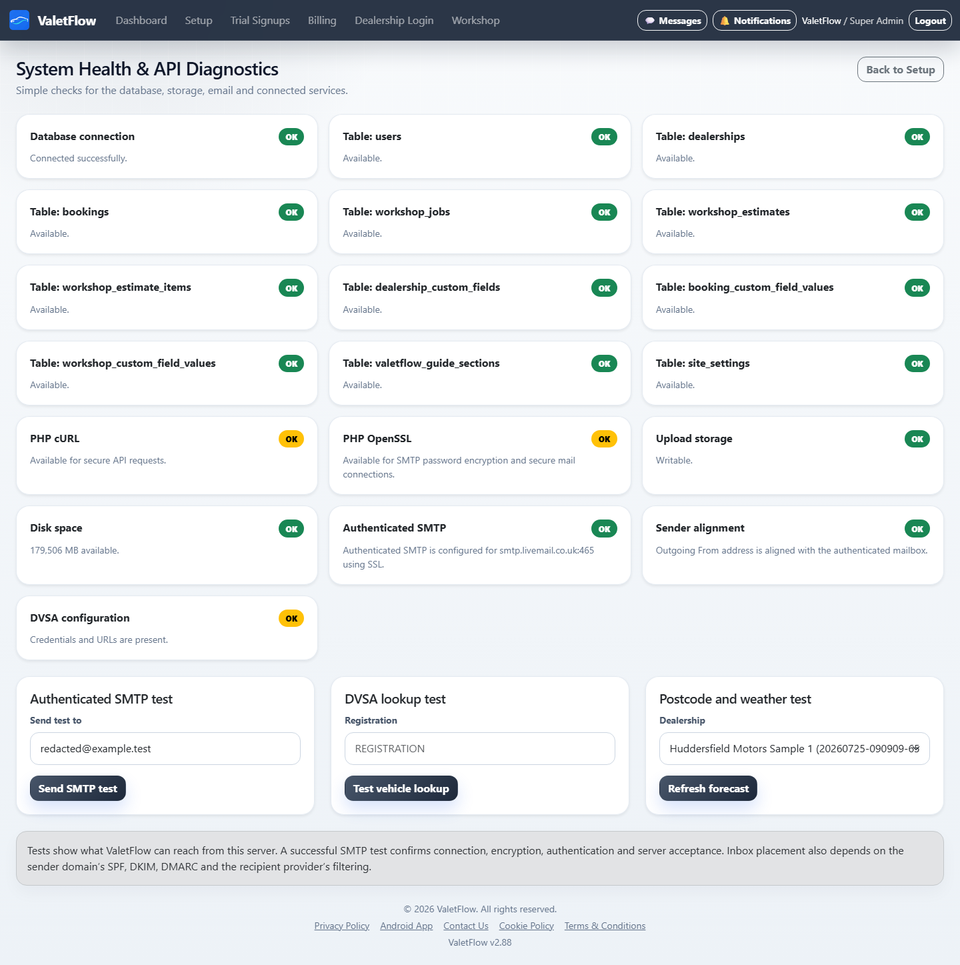Click the ValetFlow brand name text
This screenshot has width=960, height=965.
(67, 21)
